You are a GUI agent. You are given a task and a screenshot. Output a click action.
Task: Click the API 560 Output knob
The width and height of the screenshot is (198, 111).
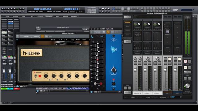(114, 70)
